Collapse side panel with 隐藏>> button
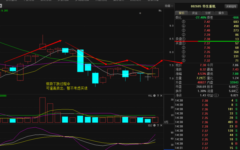This screenshot has height=150, width=240. click(169, 6)
